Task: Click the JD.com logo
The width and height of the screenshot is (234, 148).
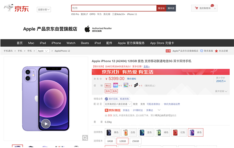Action: (16, 8)
